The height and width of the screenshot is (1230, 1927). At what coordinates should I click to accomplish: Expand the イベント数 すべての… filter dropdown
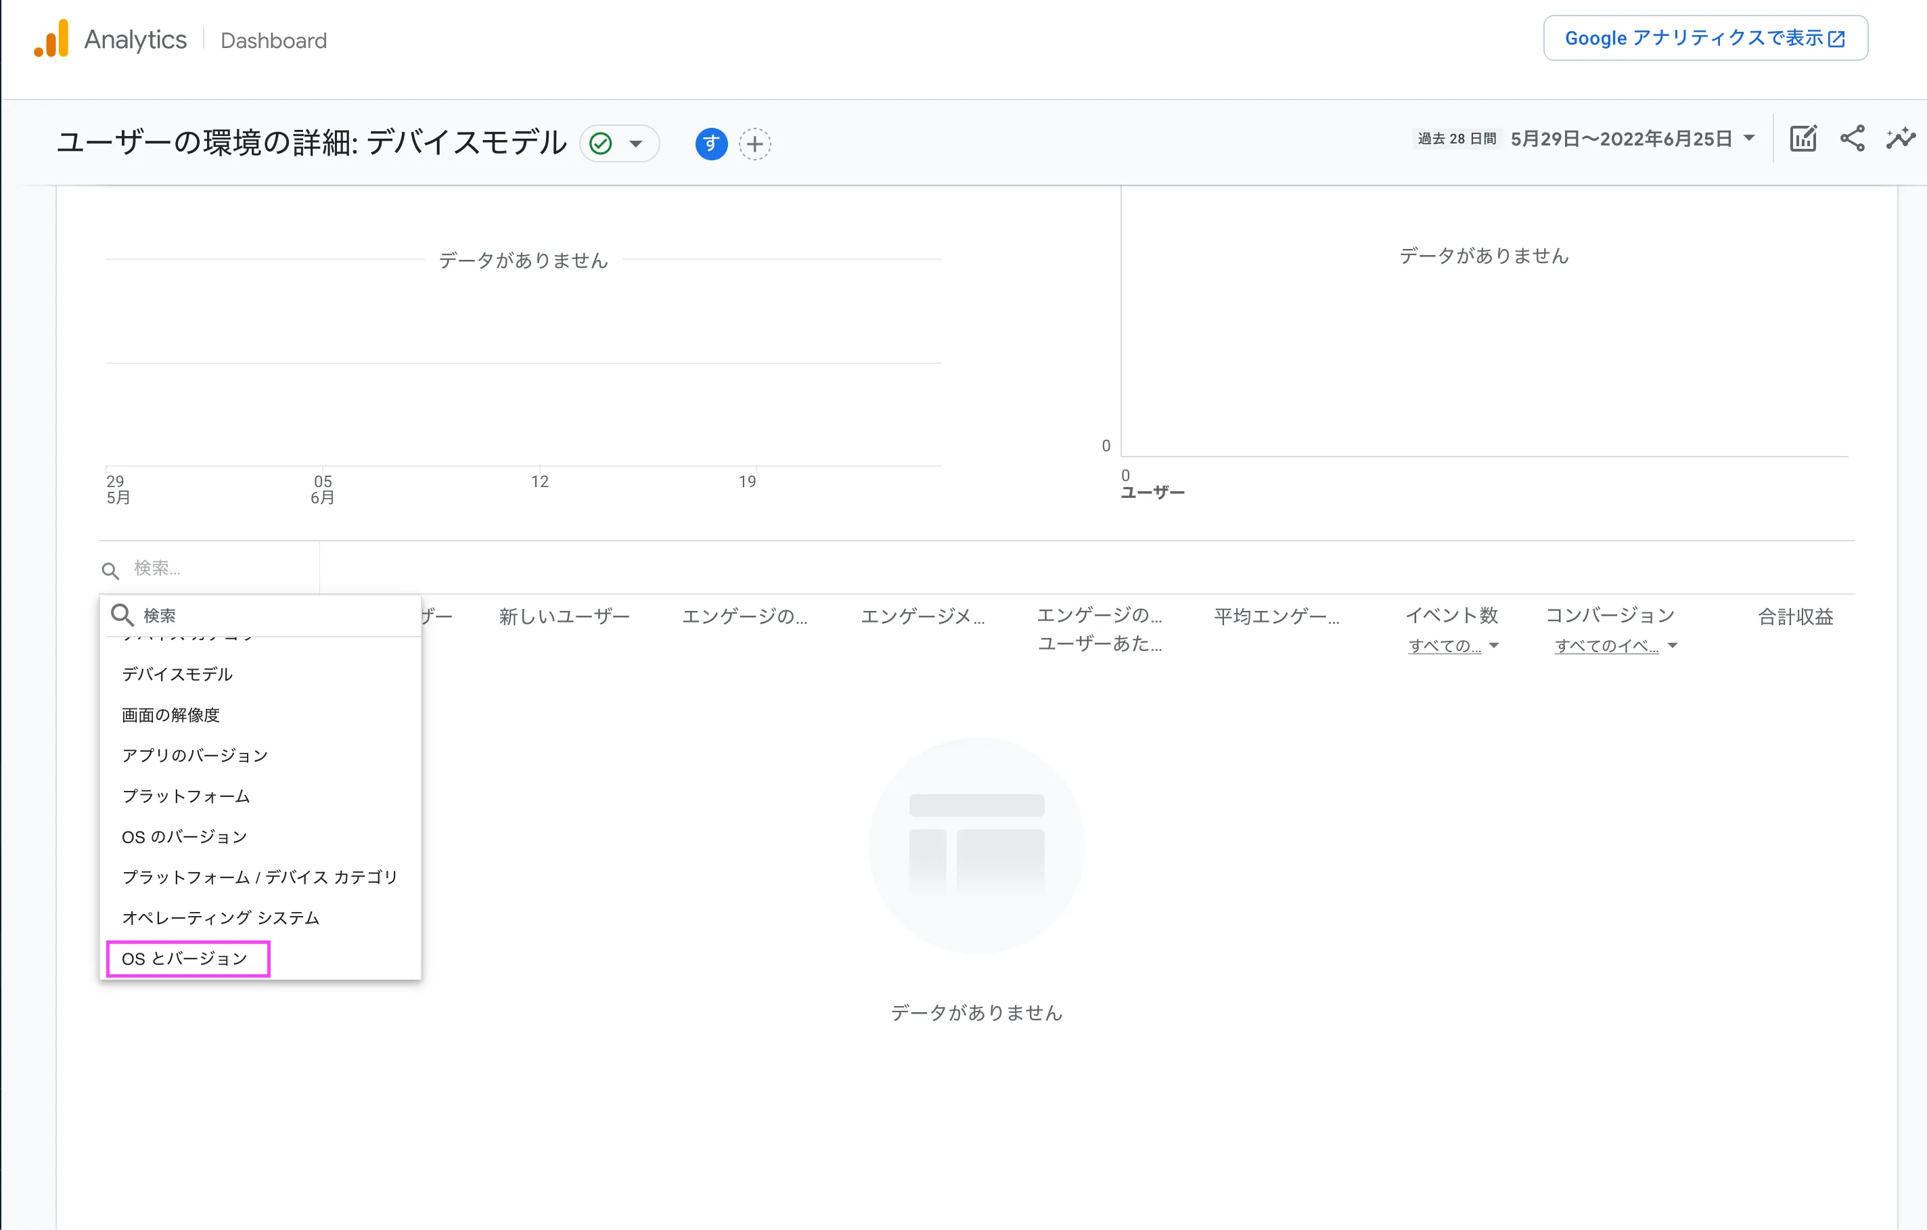pos(1453,646)
